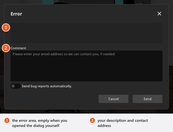Cancel the error report
The height and width of the screenshot is (132, 173).
[x=114, y=99]
